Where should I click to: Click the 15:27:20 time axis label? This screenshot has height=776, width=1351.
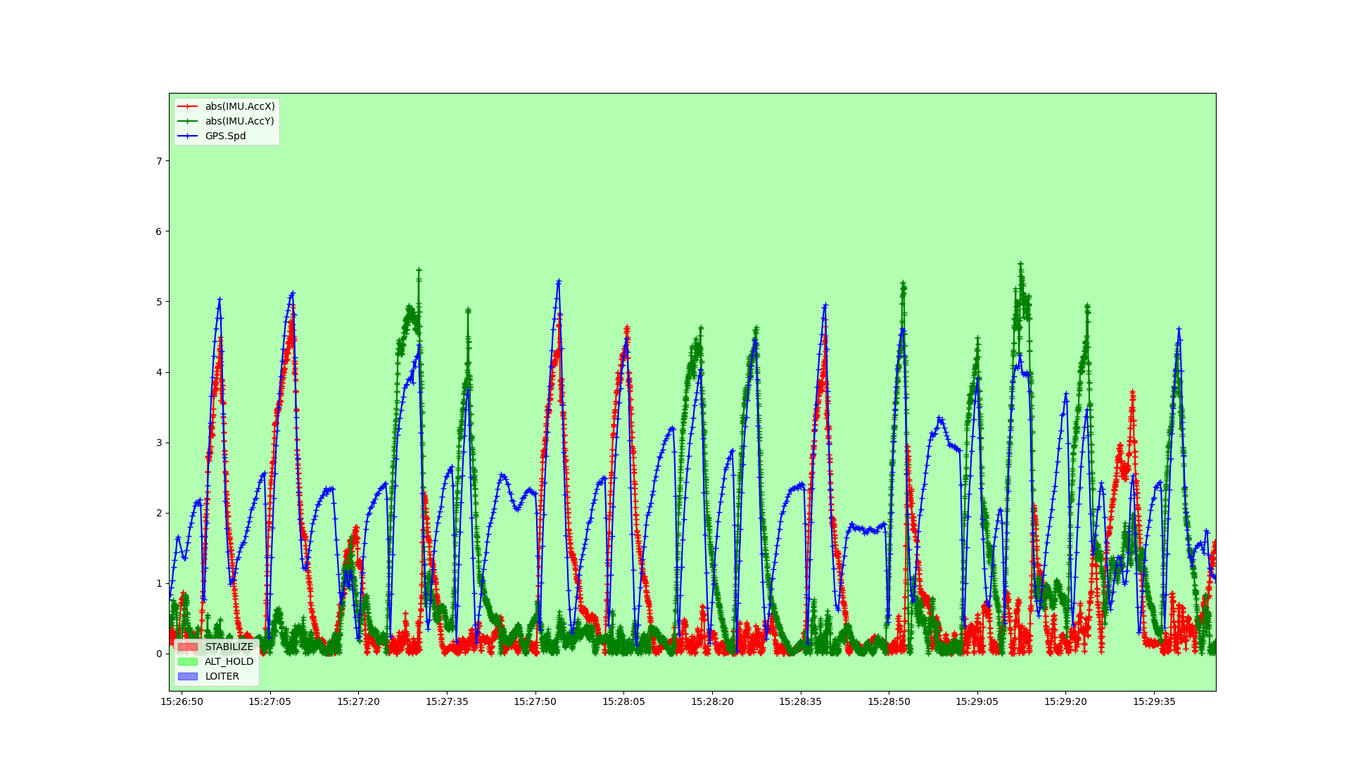[358, 701]
